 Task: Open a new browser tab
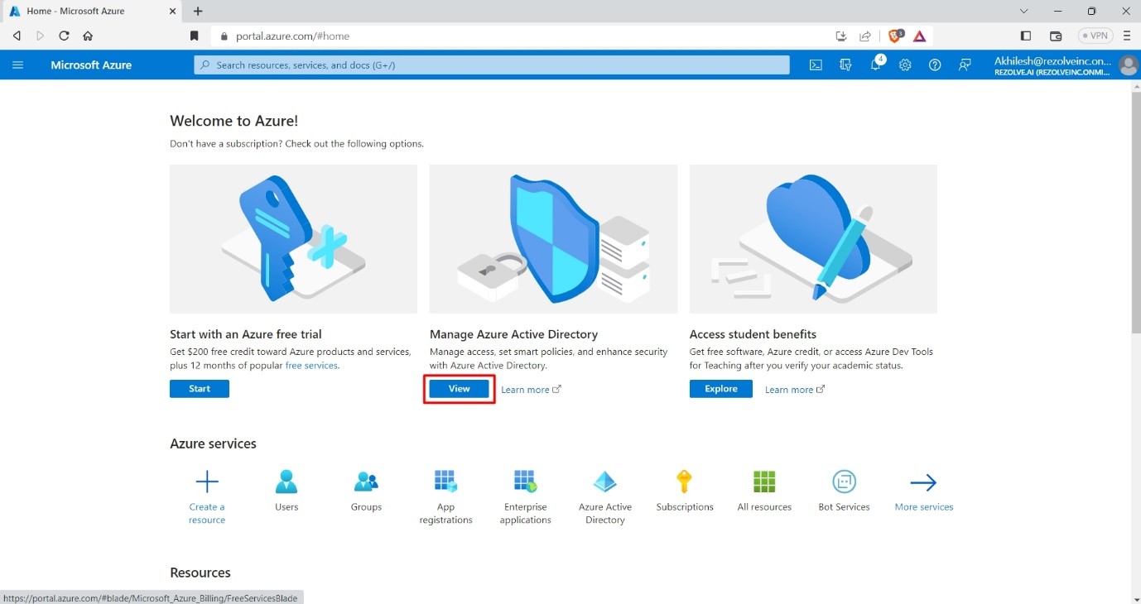click(198, 12)
